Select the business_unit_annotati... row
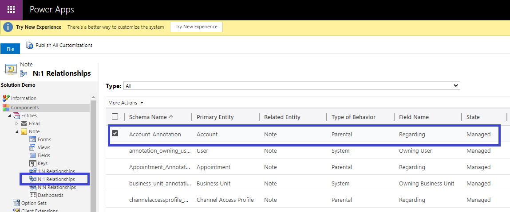The image size is (510, 212). pyautogui.click(x=307, y=183)
